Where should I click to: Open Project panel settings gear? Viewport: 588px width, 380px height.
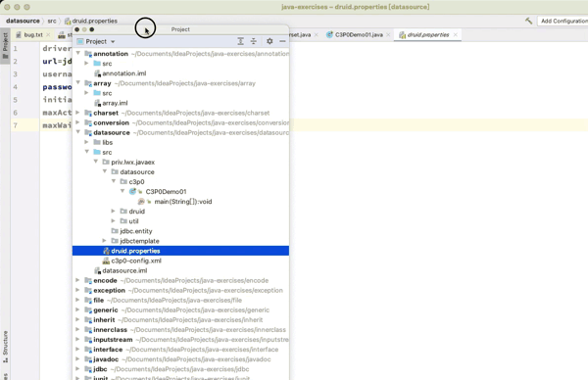point(269,41)
